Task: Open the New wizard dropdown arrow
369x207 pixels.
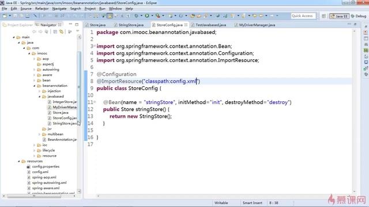Action: (x=10, y=16)
